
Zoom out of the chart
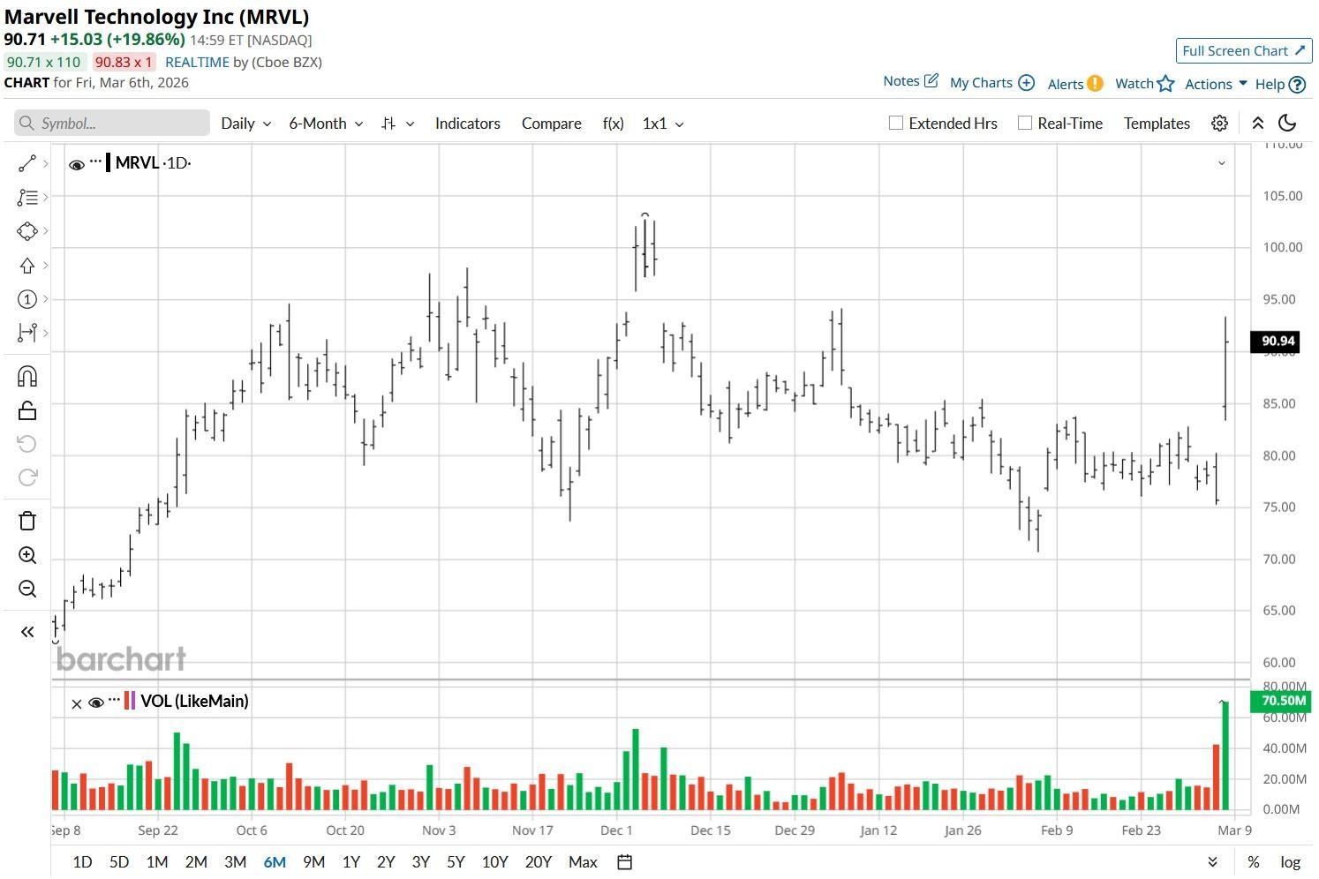click(x=27, y=589)
